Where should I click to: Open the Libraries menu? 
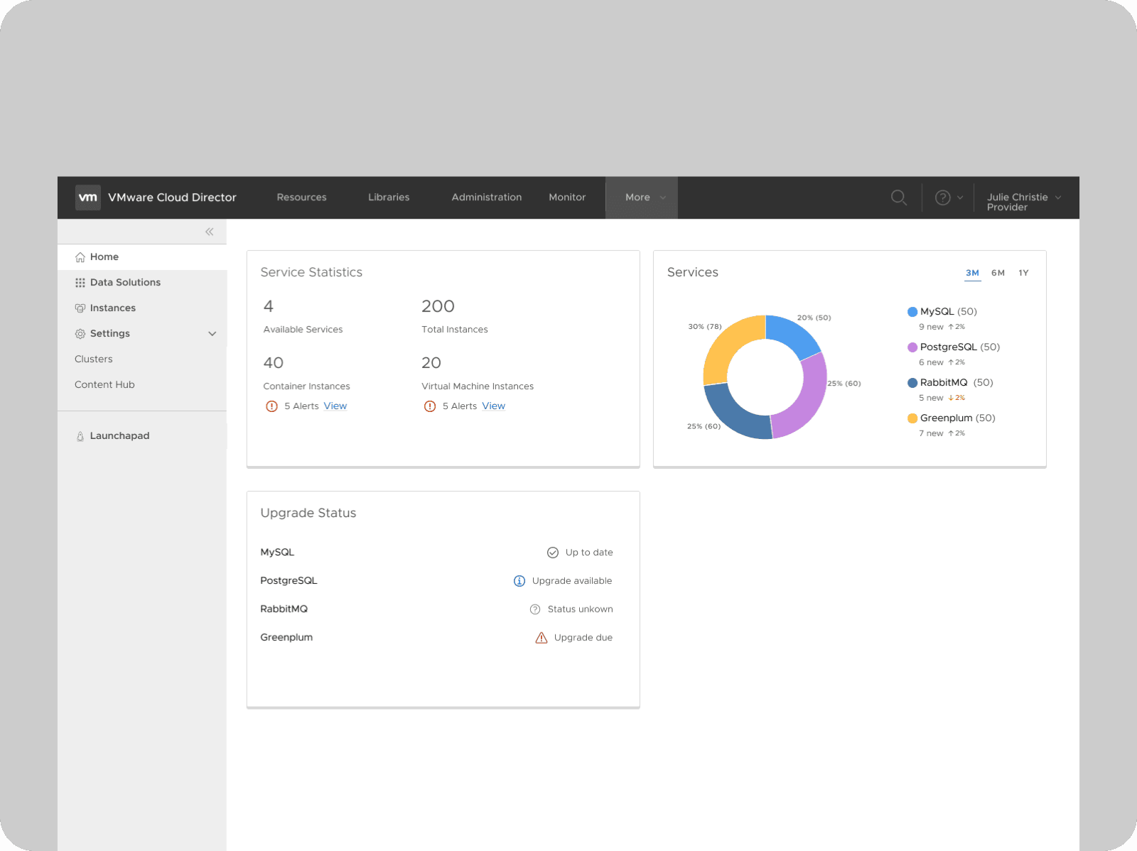389,197
